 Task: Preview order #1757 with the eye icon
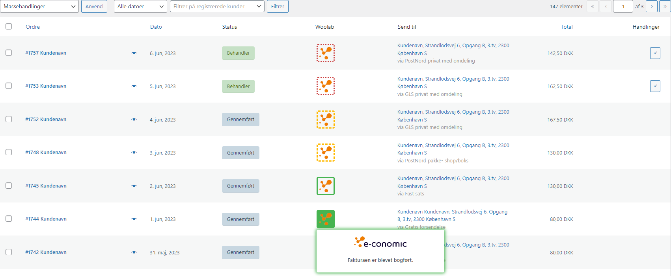pyautogui.click(x=134, y=53)
